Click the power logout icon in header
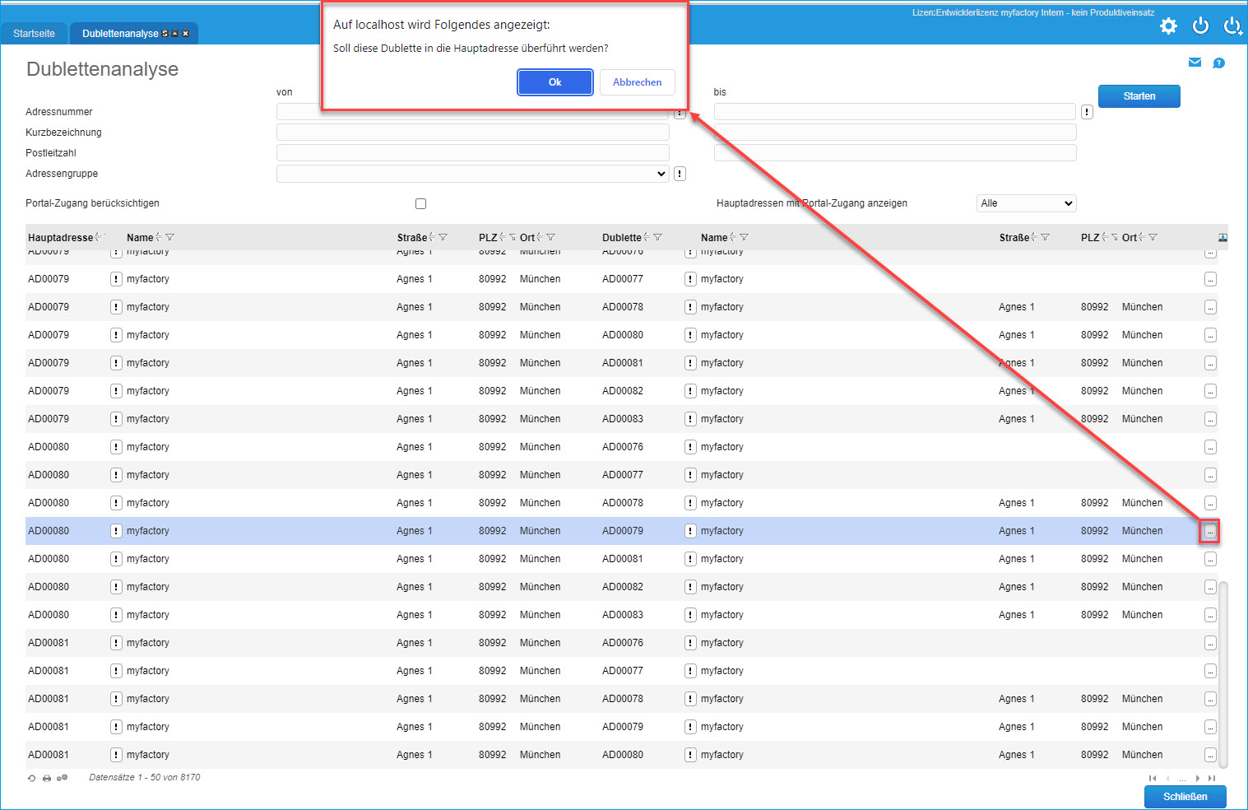The width and height of the screenshot is (1248, 810). coord(1200,26)
